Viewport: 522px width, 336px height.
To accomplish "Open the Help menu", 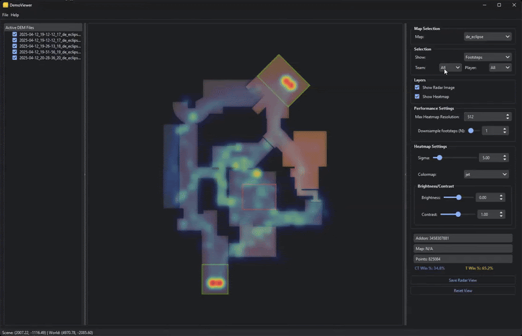I will 14,15.
